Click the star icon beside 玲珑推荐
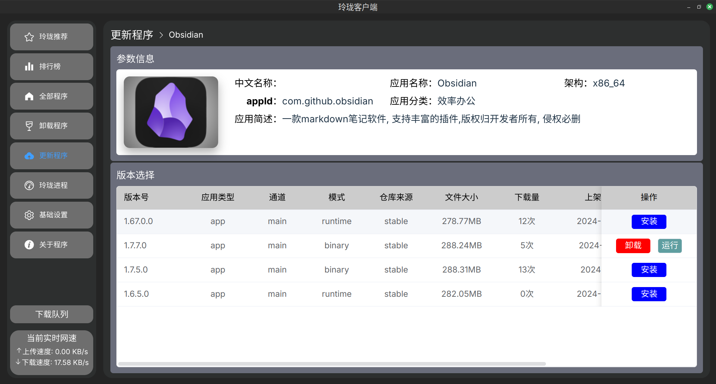The width and height of the screenshot is (716, 384). tap(29, 37)
